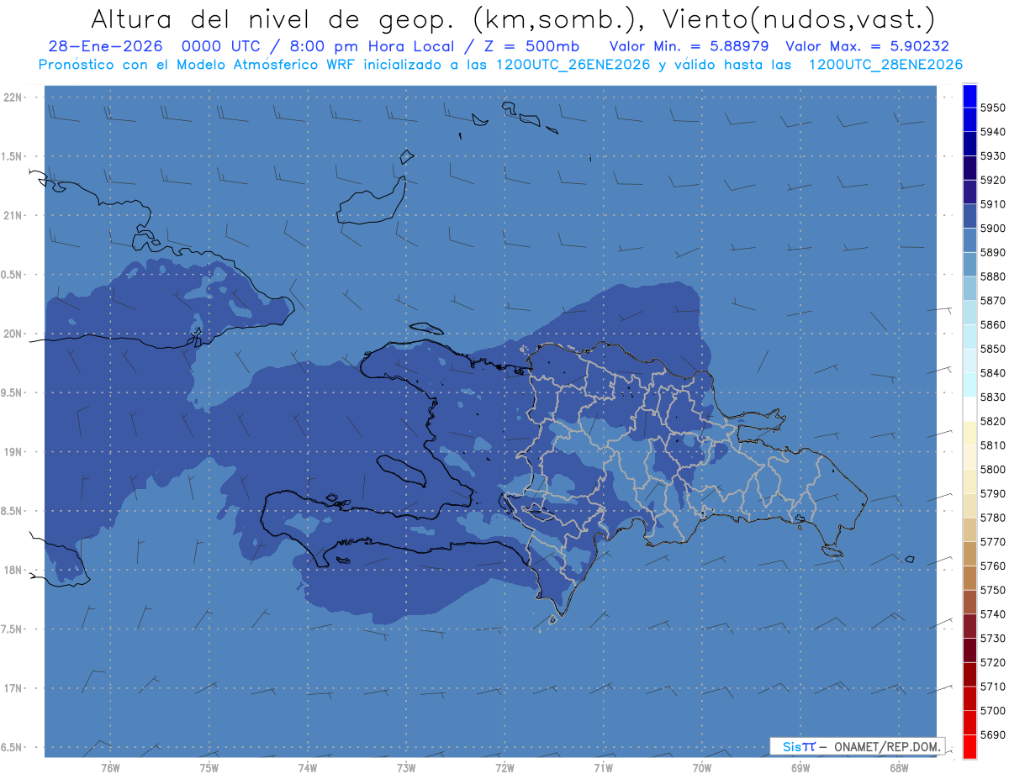The height and width of the screenshot is (779, 1009).
Task: Click the '5800' colorbar value
Action: 992,470
